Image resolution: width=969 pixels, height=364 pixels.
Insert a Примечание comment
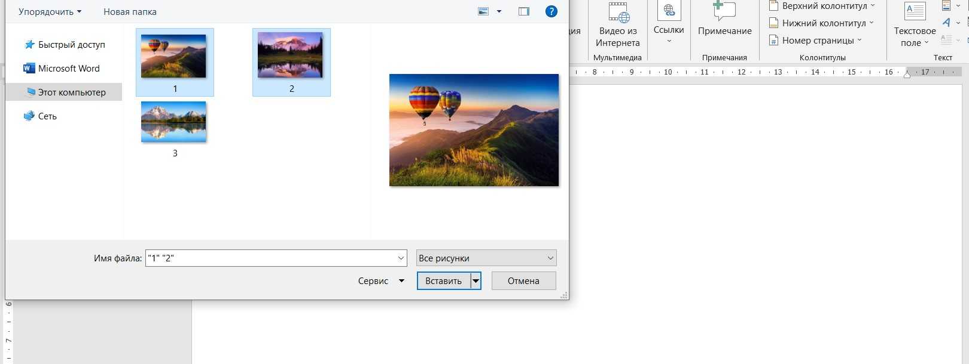(x=724, y=21)
